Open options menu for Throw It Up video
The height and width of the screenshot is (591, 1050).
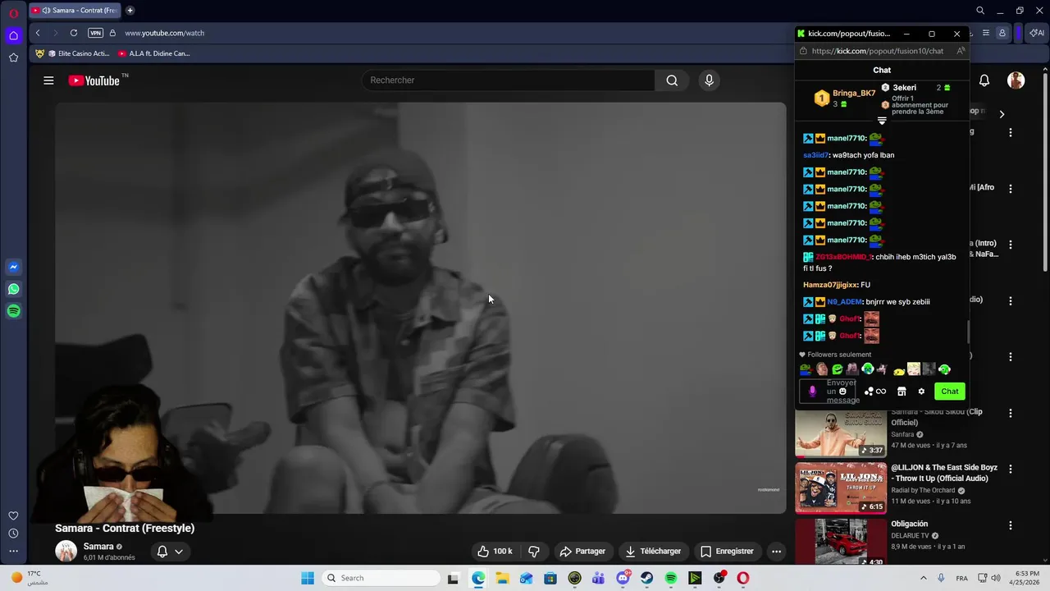(x=1011, y=469)
